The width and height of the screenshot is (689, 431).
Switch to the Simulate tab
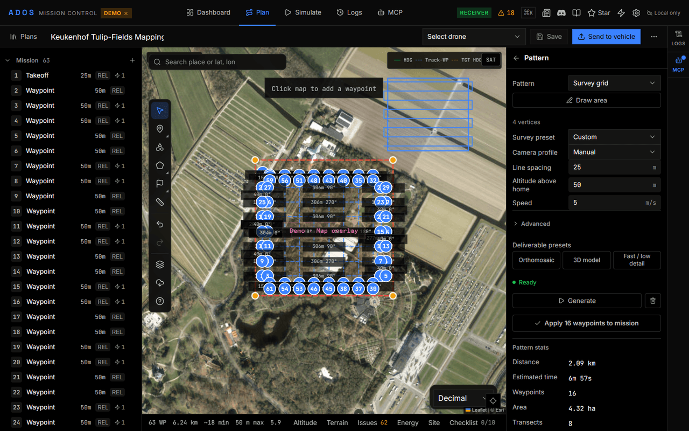point(303,13)
